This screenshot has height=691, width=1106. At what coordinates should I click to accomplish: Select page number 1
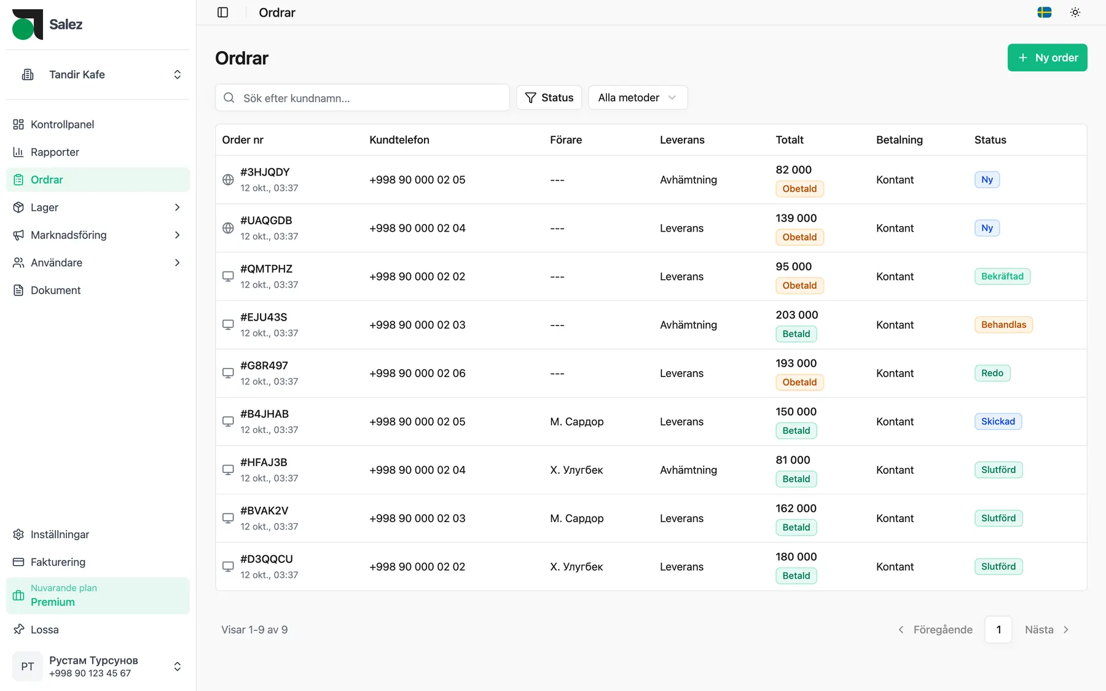(x=998, y=630)
